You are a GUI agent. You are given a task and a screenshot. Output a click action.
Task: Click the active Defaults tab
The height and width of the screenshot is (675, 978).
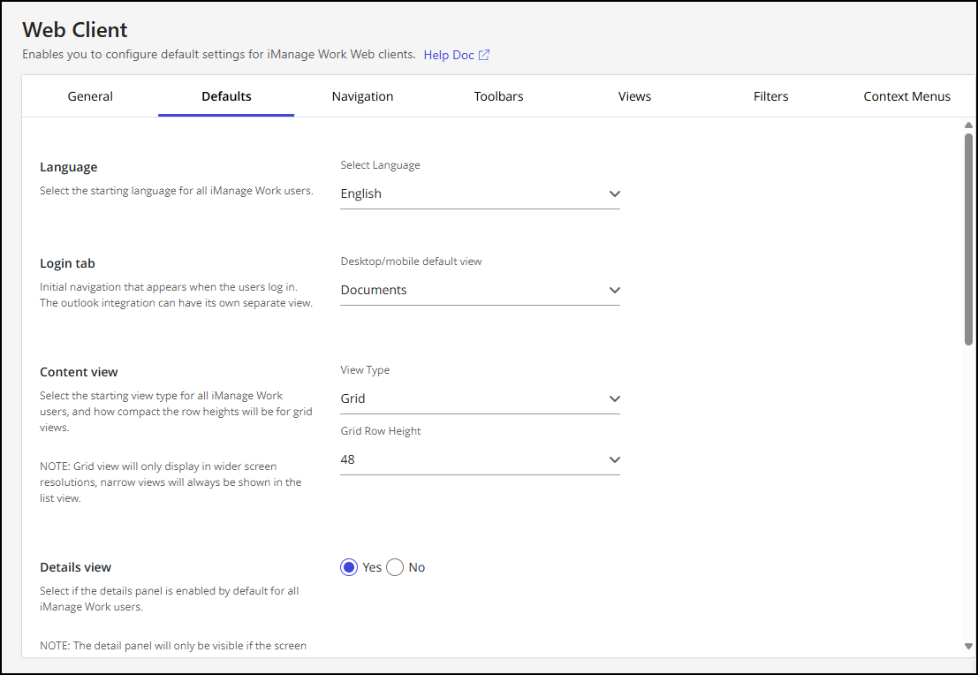226,96
